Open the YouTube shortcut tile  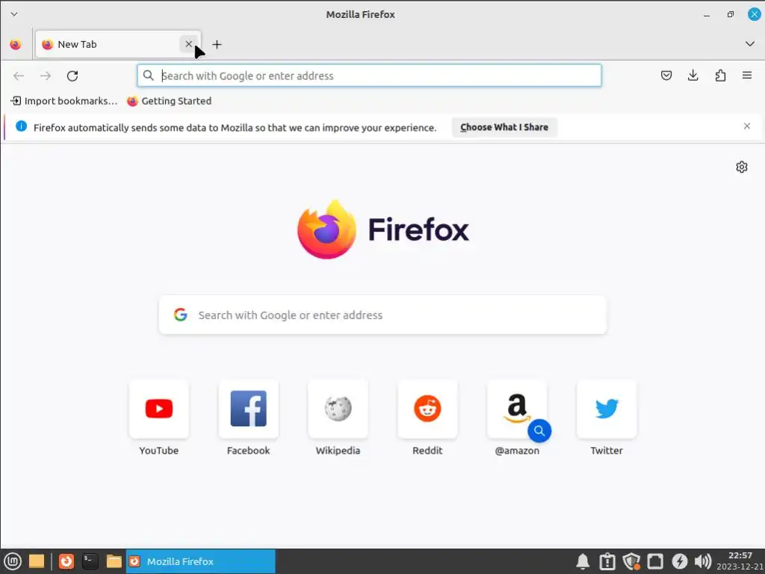(159, 409)
